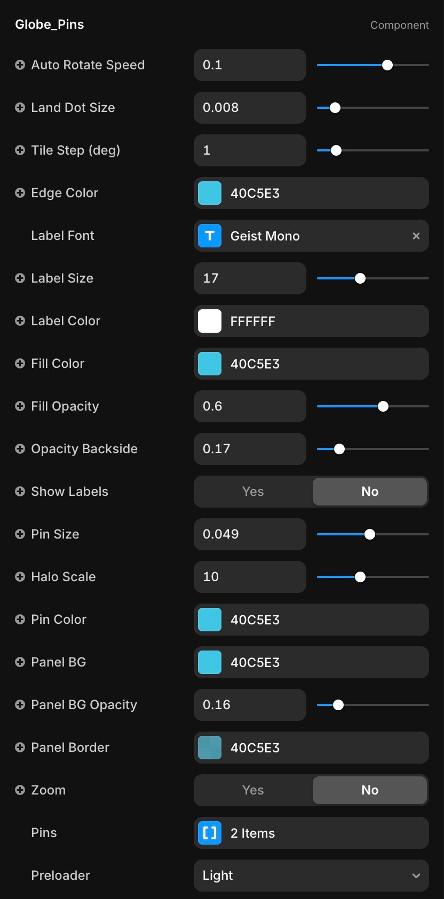
Task: Open the Pin Color swatch
Action: [x=210, y=620]
